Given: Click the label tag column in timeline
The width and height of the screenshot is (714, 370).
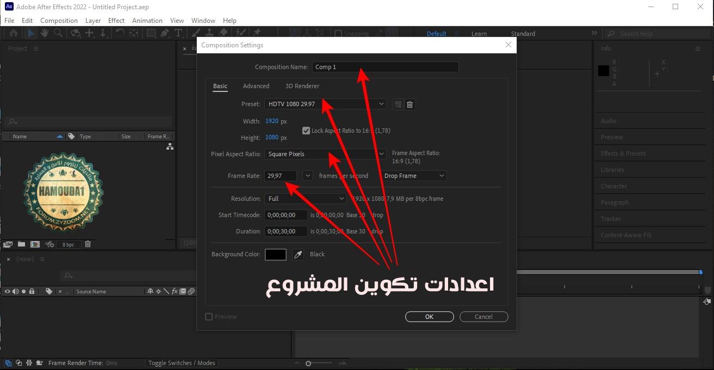Looking at the screenshot, I should pyautogui.click(x=48, y=292).
